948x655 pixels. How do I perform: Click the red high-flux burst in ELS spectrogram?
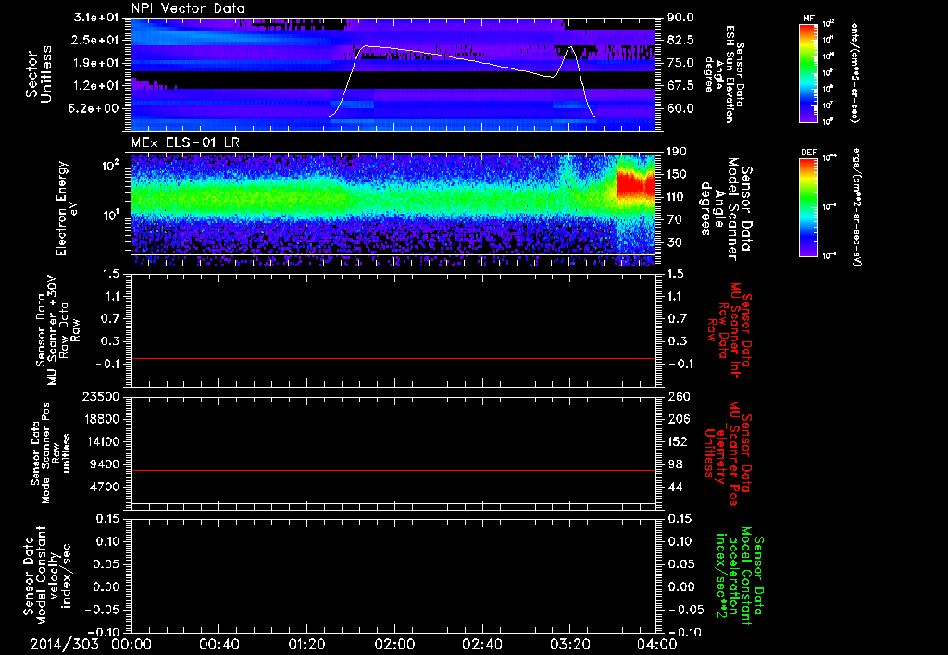pyautogui.click(x=635, y=184)
